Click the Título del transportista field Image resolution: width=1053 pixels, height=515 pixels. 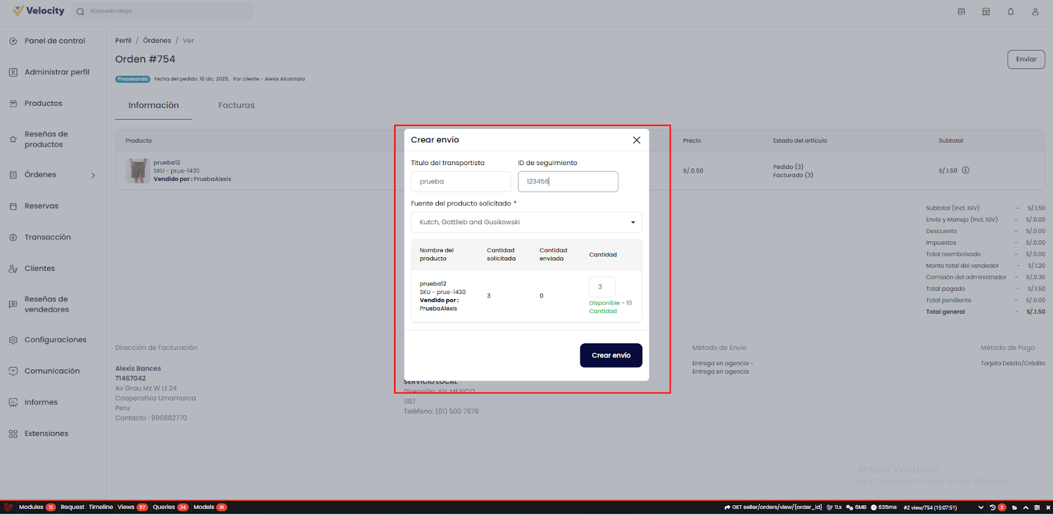[461, 182]
